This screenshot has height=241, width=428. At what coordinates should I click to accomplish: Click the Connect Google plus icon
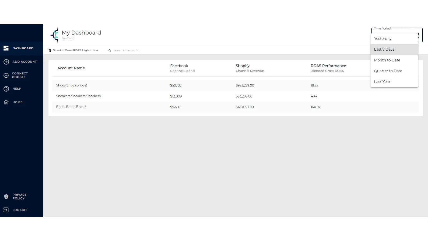(x=6, y=75)
